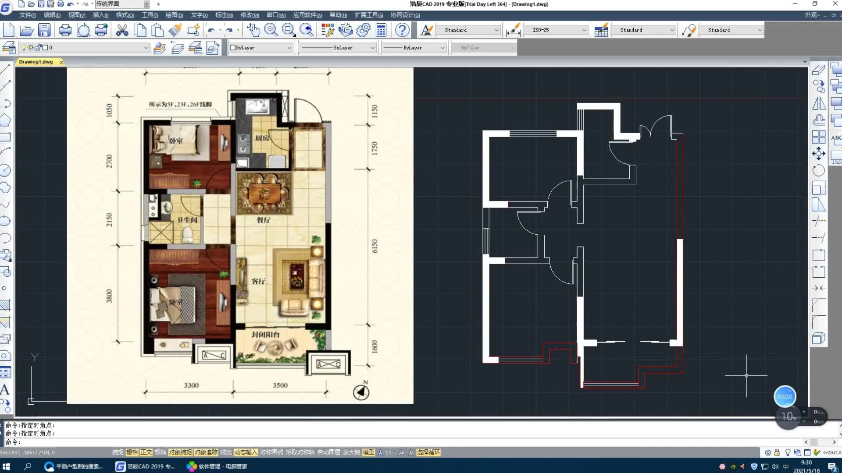Click the Print icon in main toolbar
This screenshot has width=842, height=473.
(65, 30)
